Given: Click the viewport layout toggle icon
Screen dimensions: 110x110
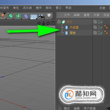Looking at the screenshot, I should [x=53, y=23].
